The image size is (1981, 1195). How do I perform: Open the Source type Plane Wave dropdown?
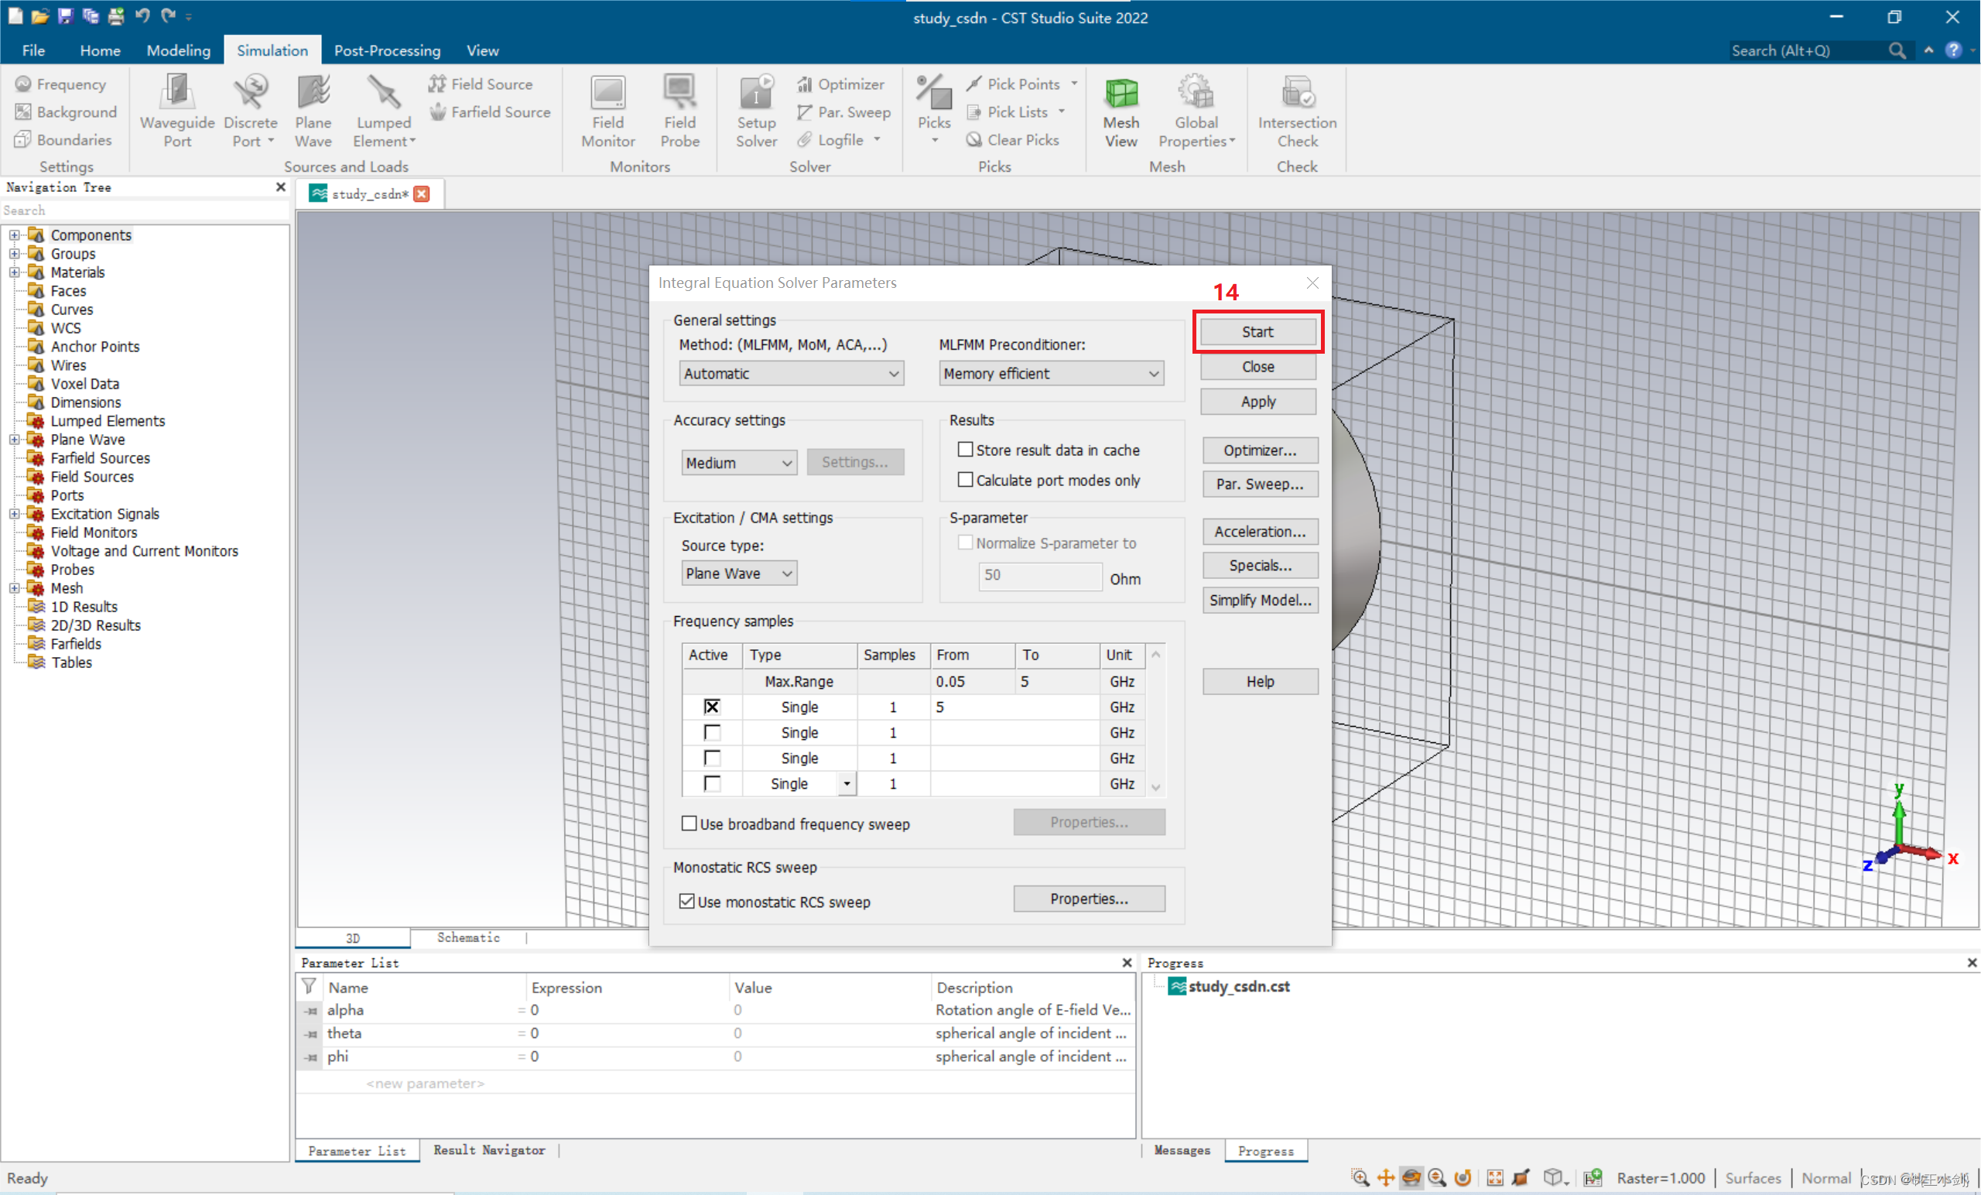tap(738, 574)
